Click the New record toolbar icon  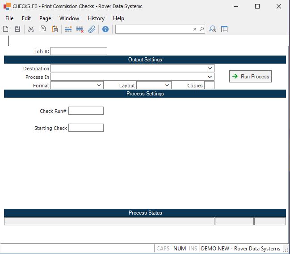pos(6,29)
